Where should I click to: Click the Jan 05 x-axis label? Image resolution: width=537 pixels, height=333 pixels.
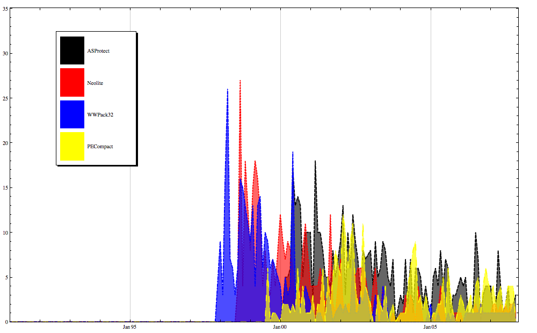430,327
